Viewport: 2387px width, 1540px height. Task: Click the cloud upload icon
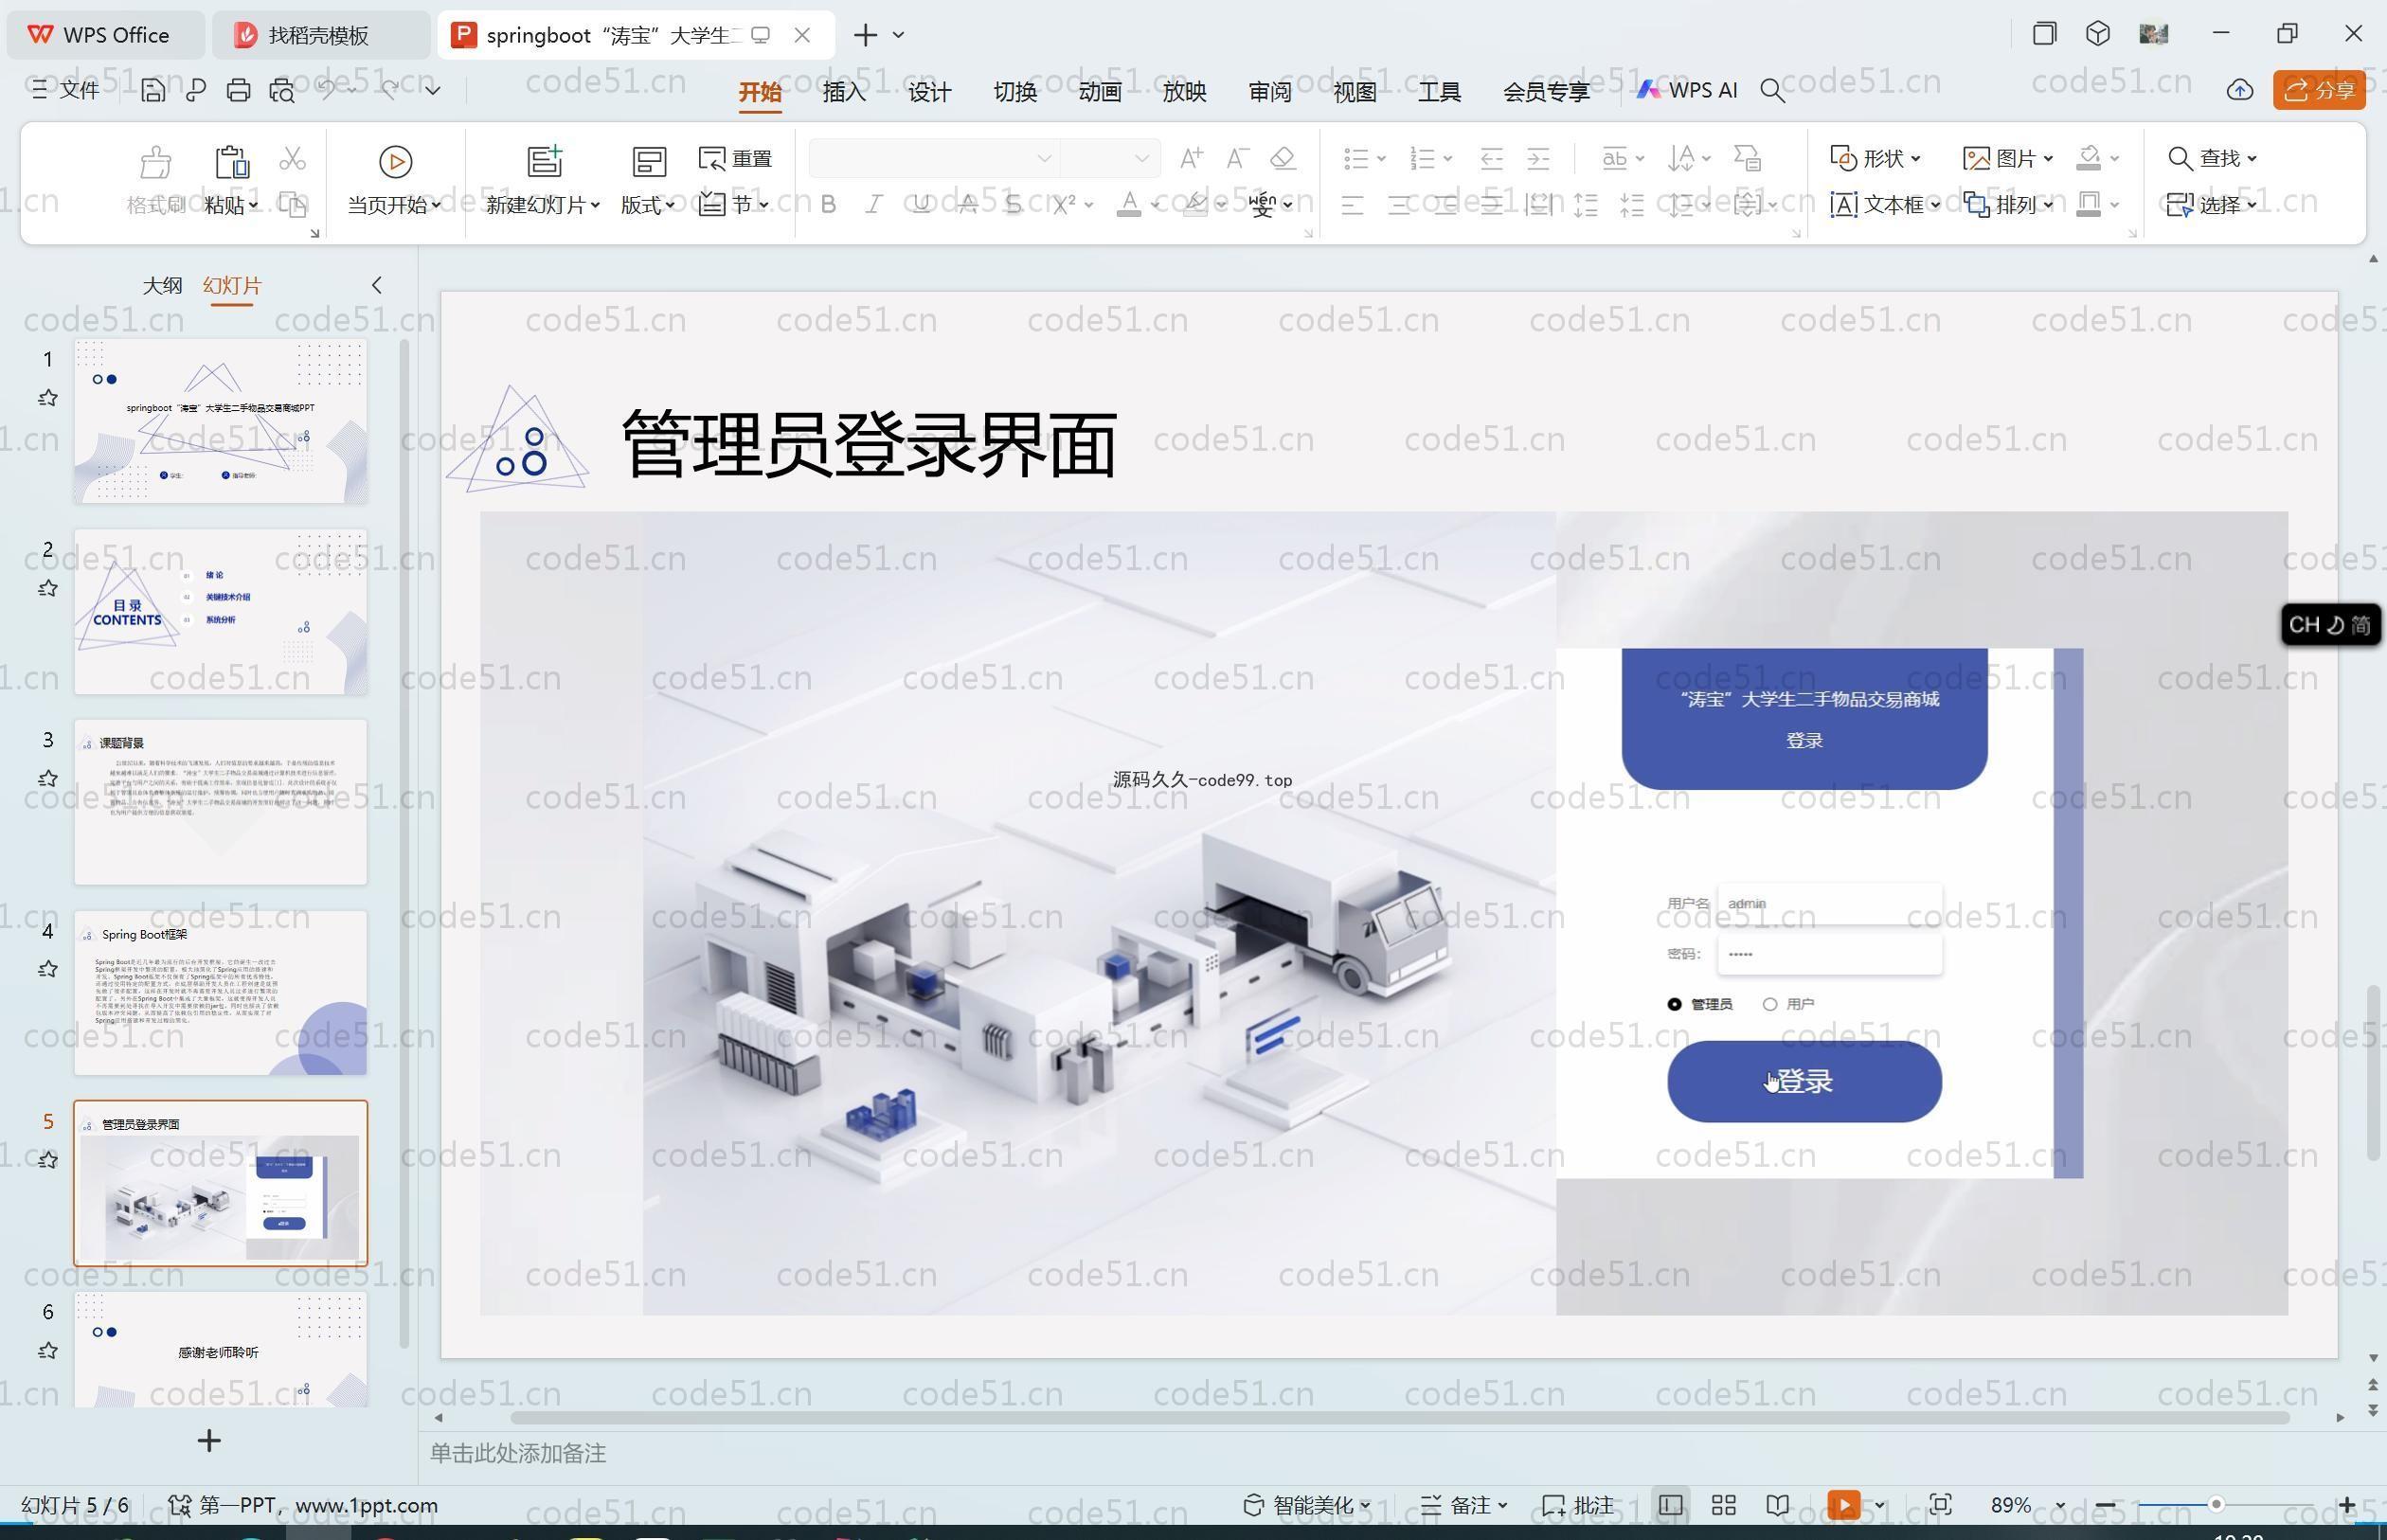(x=2240, y=91)
